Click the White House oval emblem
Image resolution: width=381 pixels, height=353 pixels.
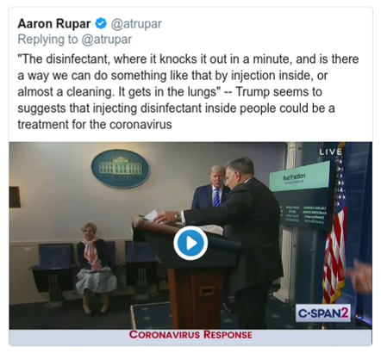pyautogui.click(x=121, y=169)
